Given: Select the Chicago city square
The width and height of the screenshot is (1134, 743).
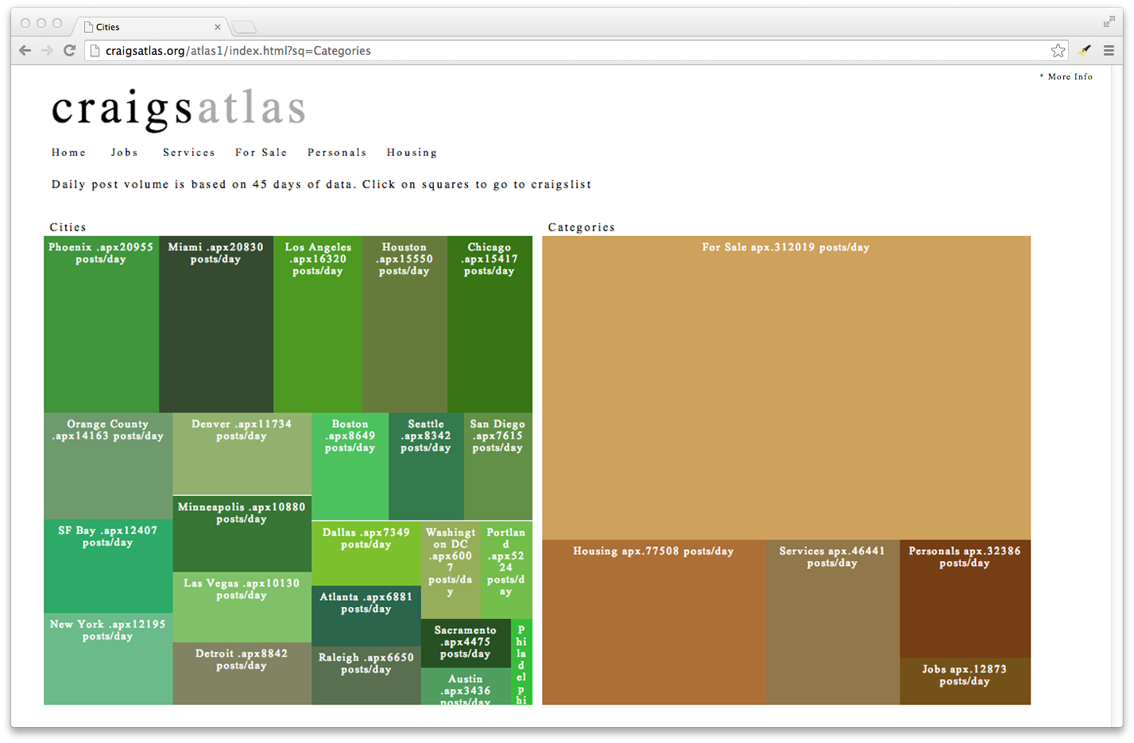Looking at the screenshot, I should point(490,324).
